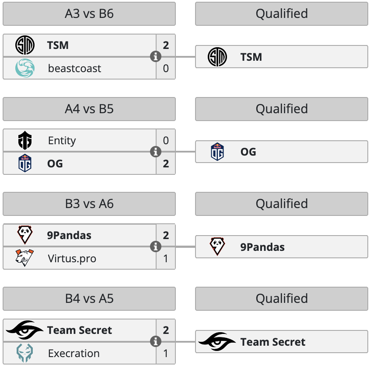Open match info for Entity vs OG
The image size is (370, 368).
point(155,152)
